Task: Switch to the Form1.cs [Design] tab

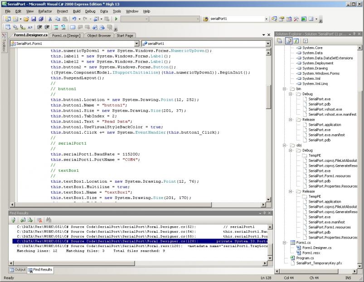Action: pos(66,35)
